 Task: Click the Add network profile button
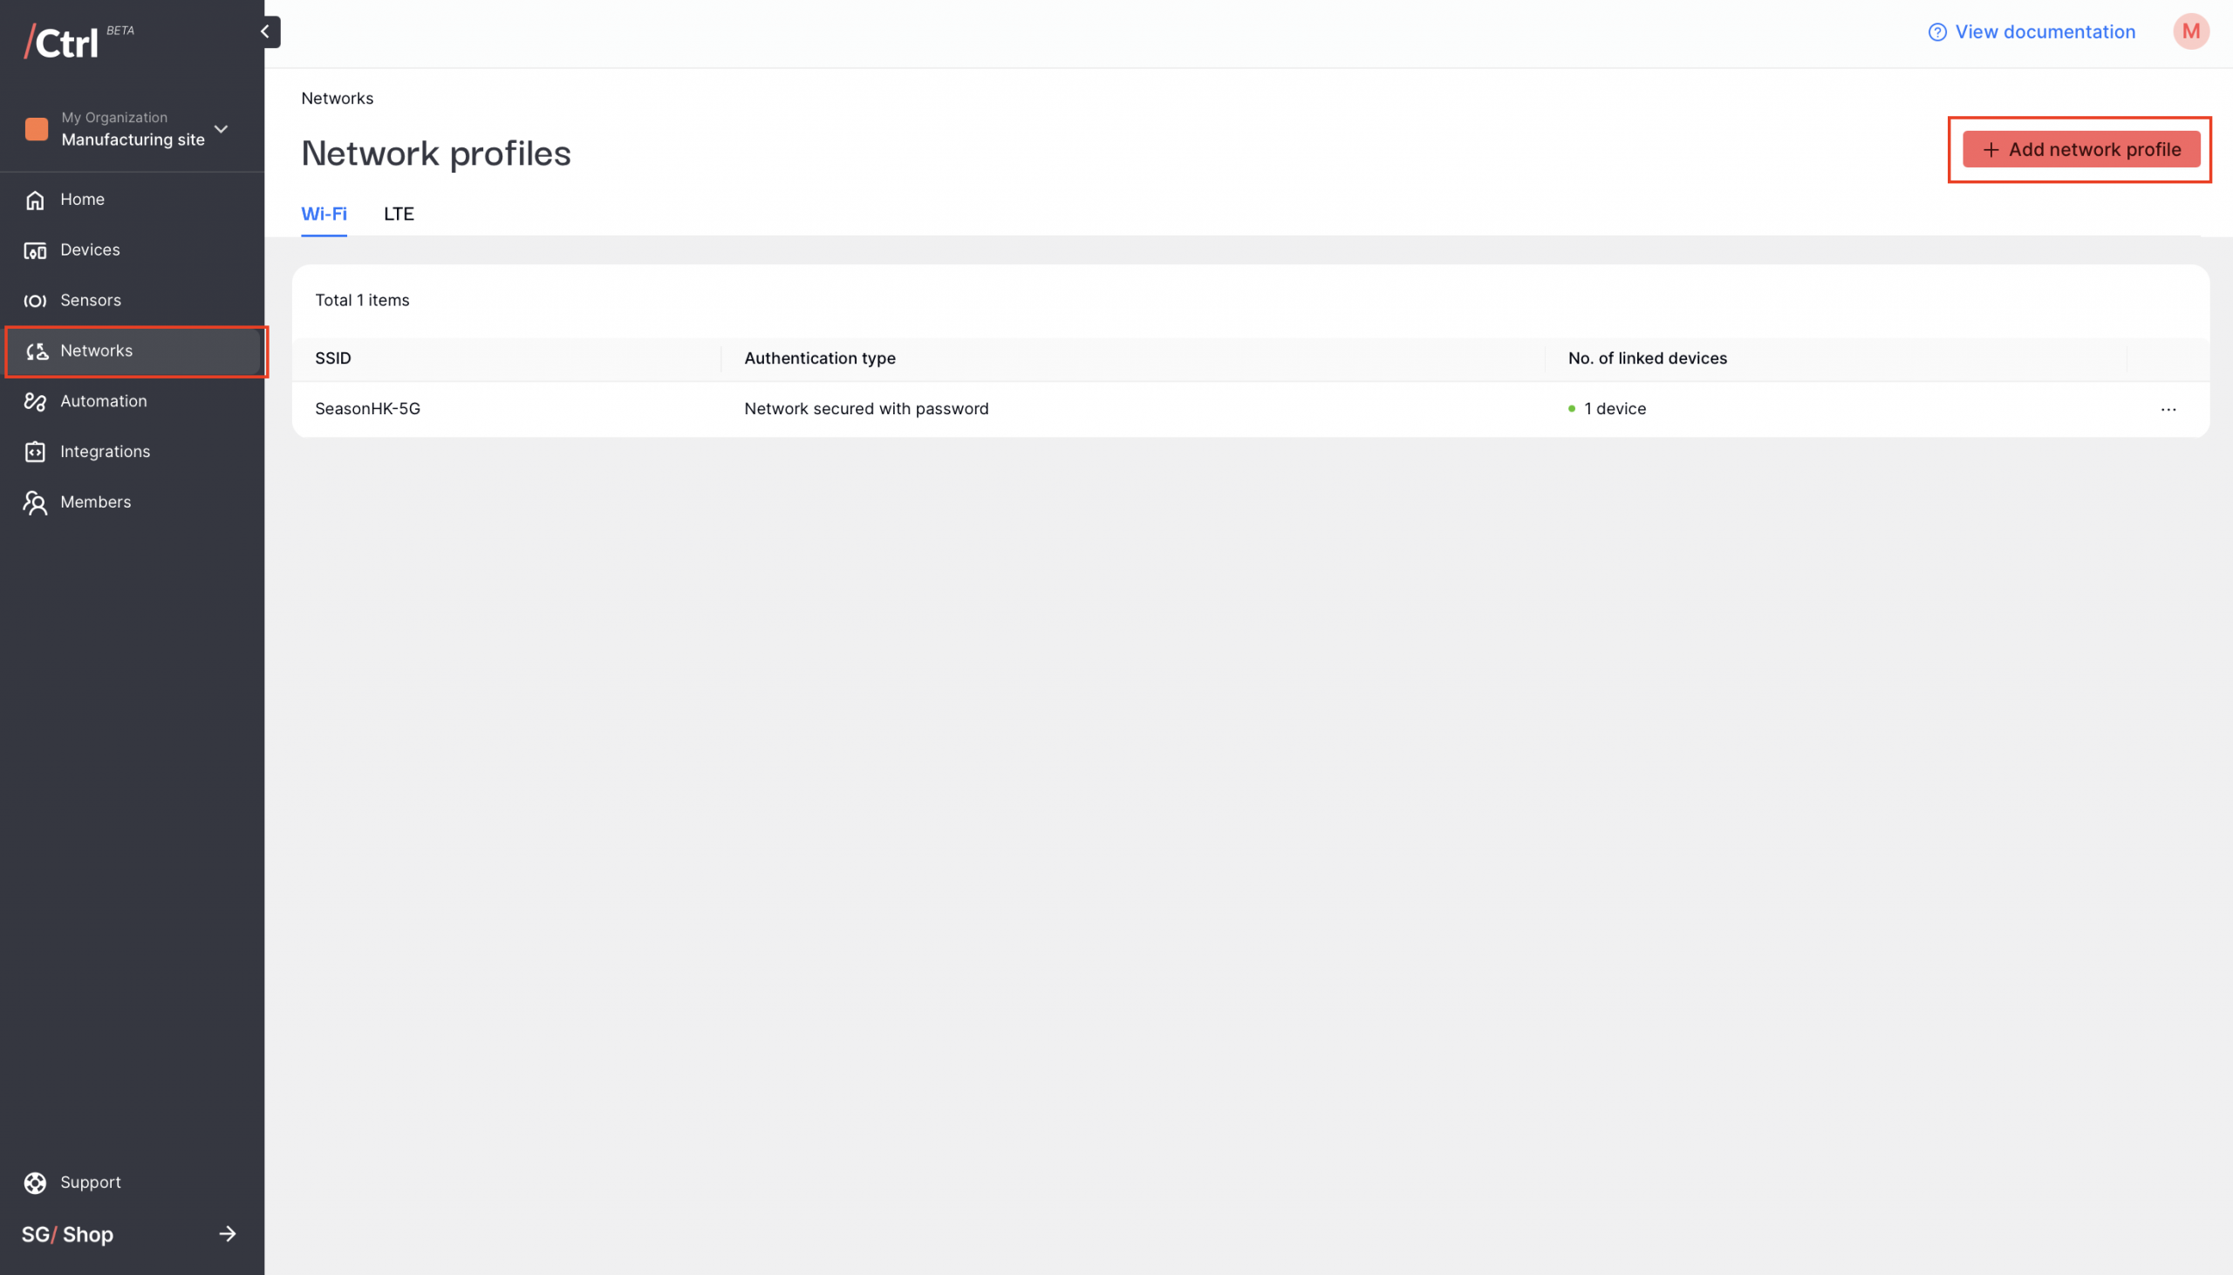[2080, 150]
